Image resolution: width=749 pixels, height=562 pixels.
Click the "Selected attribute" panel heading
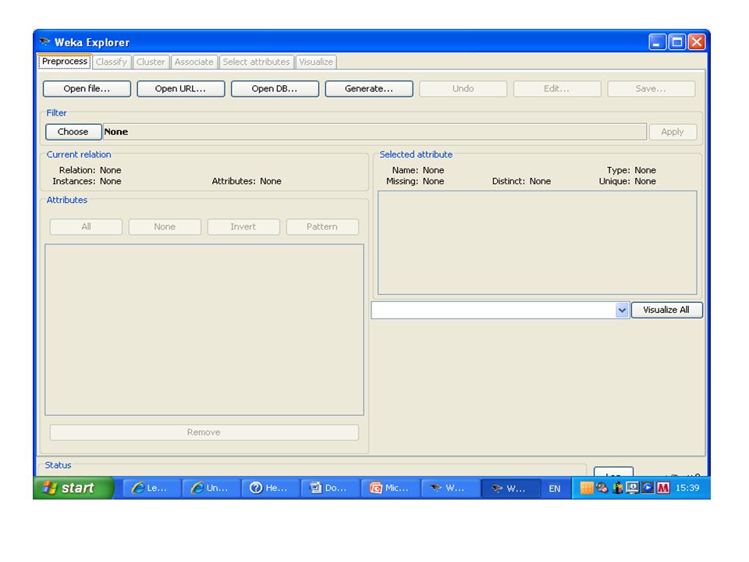point(416,155)
